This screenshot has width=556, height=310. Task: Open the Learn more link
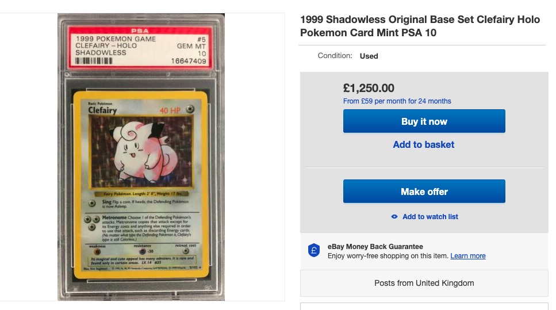coord(467,256)
